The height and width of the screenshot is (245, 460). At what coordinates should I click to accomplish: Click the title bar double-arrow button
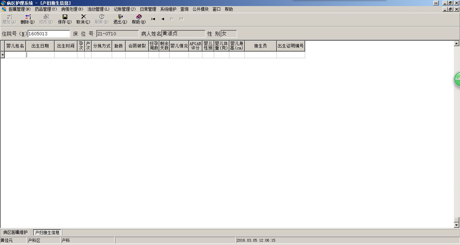click(x=436, y=3)
